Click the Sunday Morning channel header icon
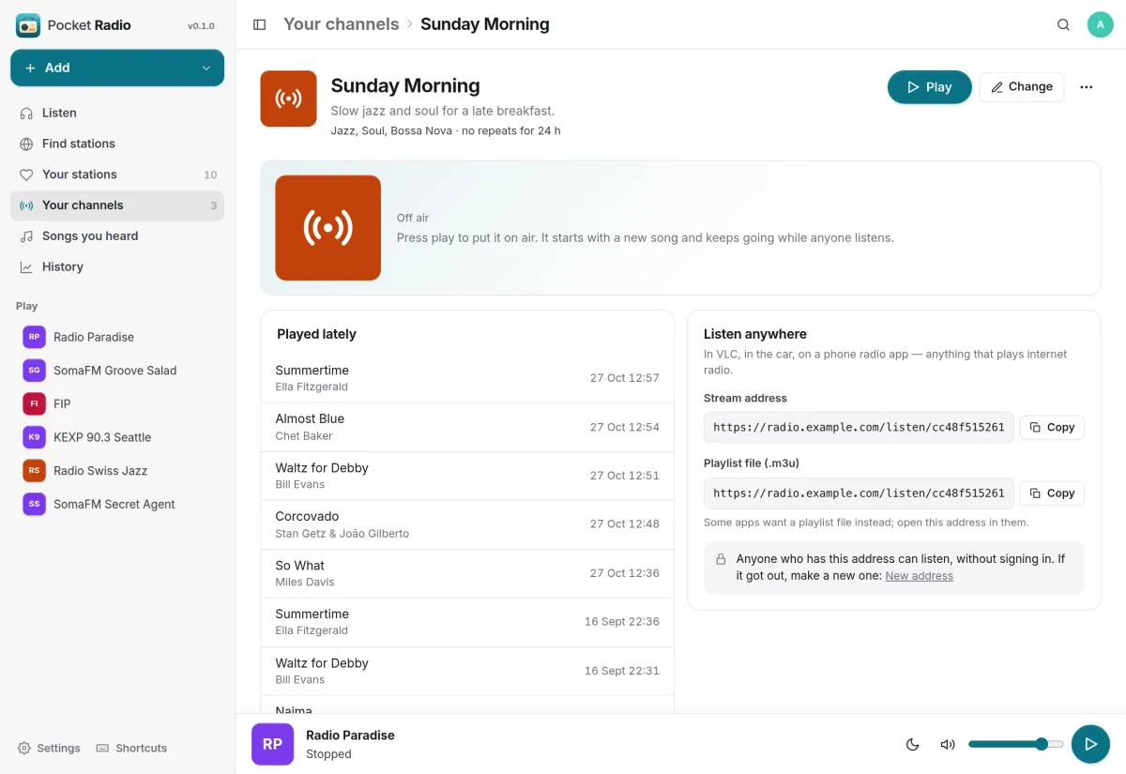 [288, 99]
